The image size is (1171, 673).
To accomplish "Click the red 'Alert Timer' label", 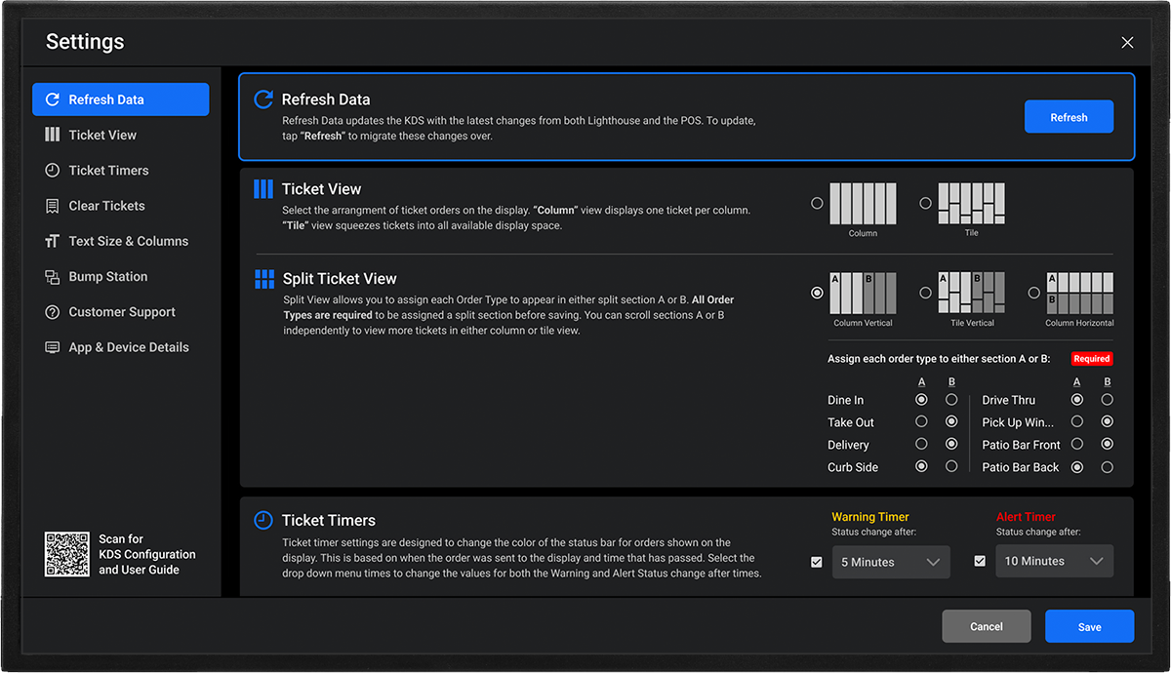I will (1026, 517).
